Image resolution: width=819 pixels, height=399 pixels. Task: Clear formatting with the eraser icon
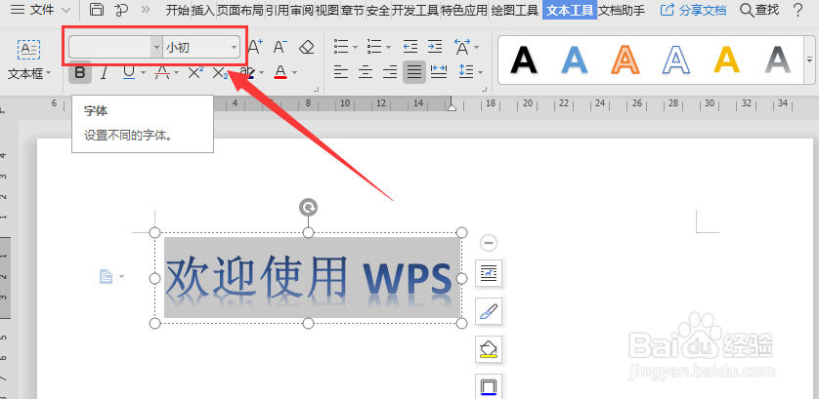[x=307, y=48]
